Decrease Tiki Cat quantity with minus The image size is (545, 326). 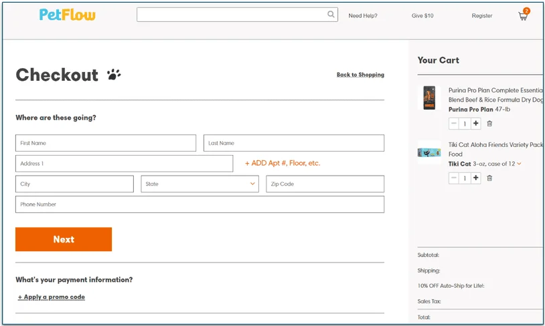tap(454, 178)
